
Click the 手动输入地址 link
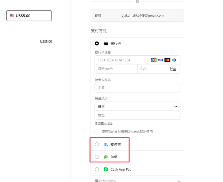pyautogui.click(x=104, y=123)
